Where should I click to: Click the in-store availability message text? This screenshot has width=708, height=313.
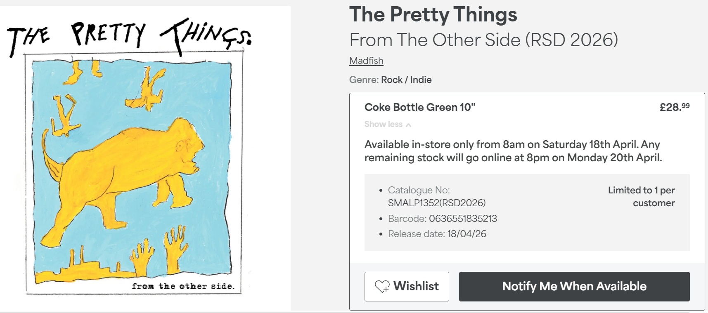pos(513,151)
